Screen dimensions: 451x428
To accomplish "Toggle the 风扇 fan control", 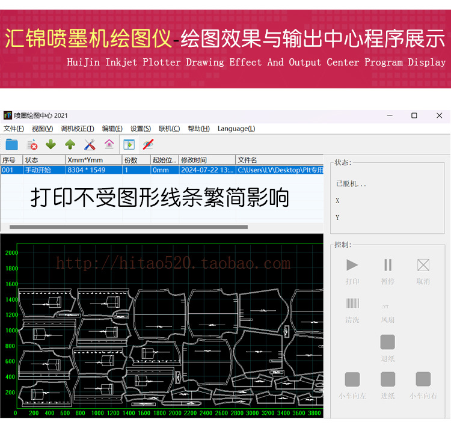I will pos(388,307).
